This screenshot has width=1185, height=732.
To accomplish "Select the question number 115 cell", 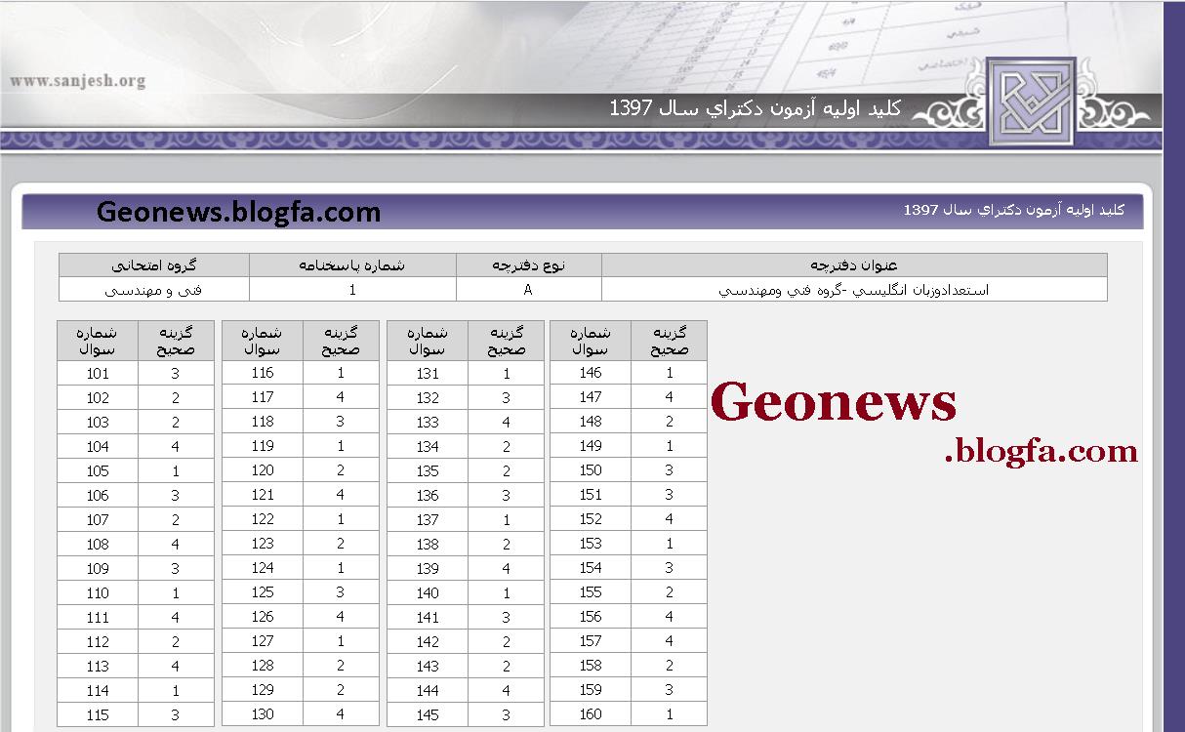I will tap(98, 715).
